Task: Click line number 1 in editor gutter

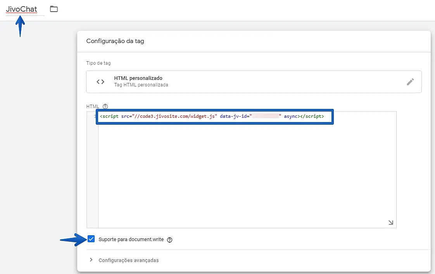Action: [x=95, y=116]
